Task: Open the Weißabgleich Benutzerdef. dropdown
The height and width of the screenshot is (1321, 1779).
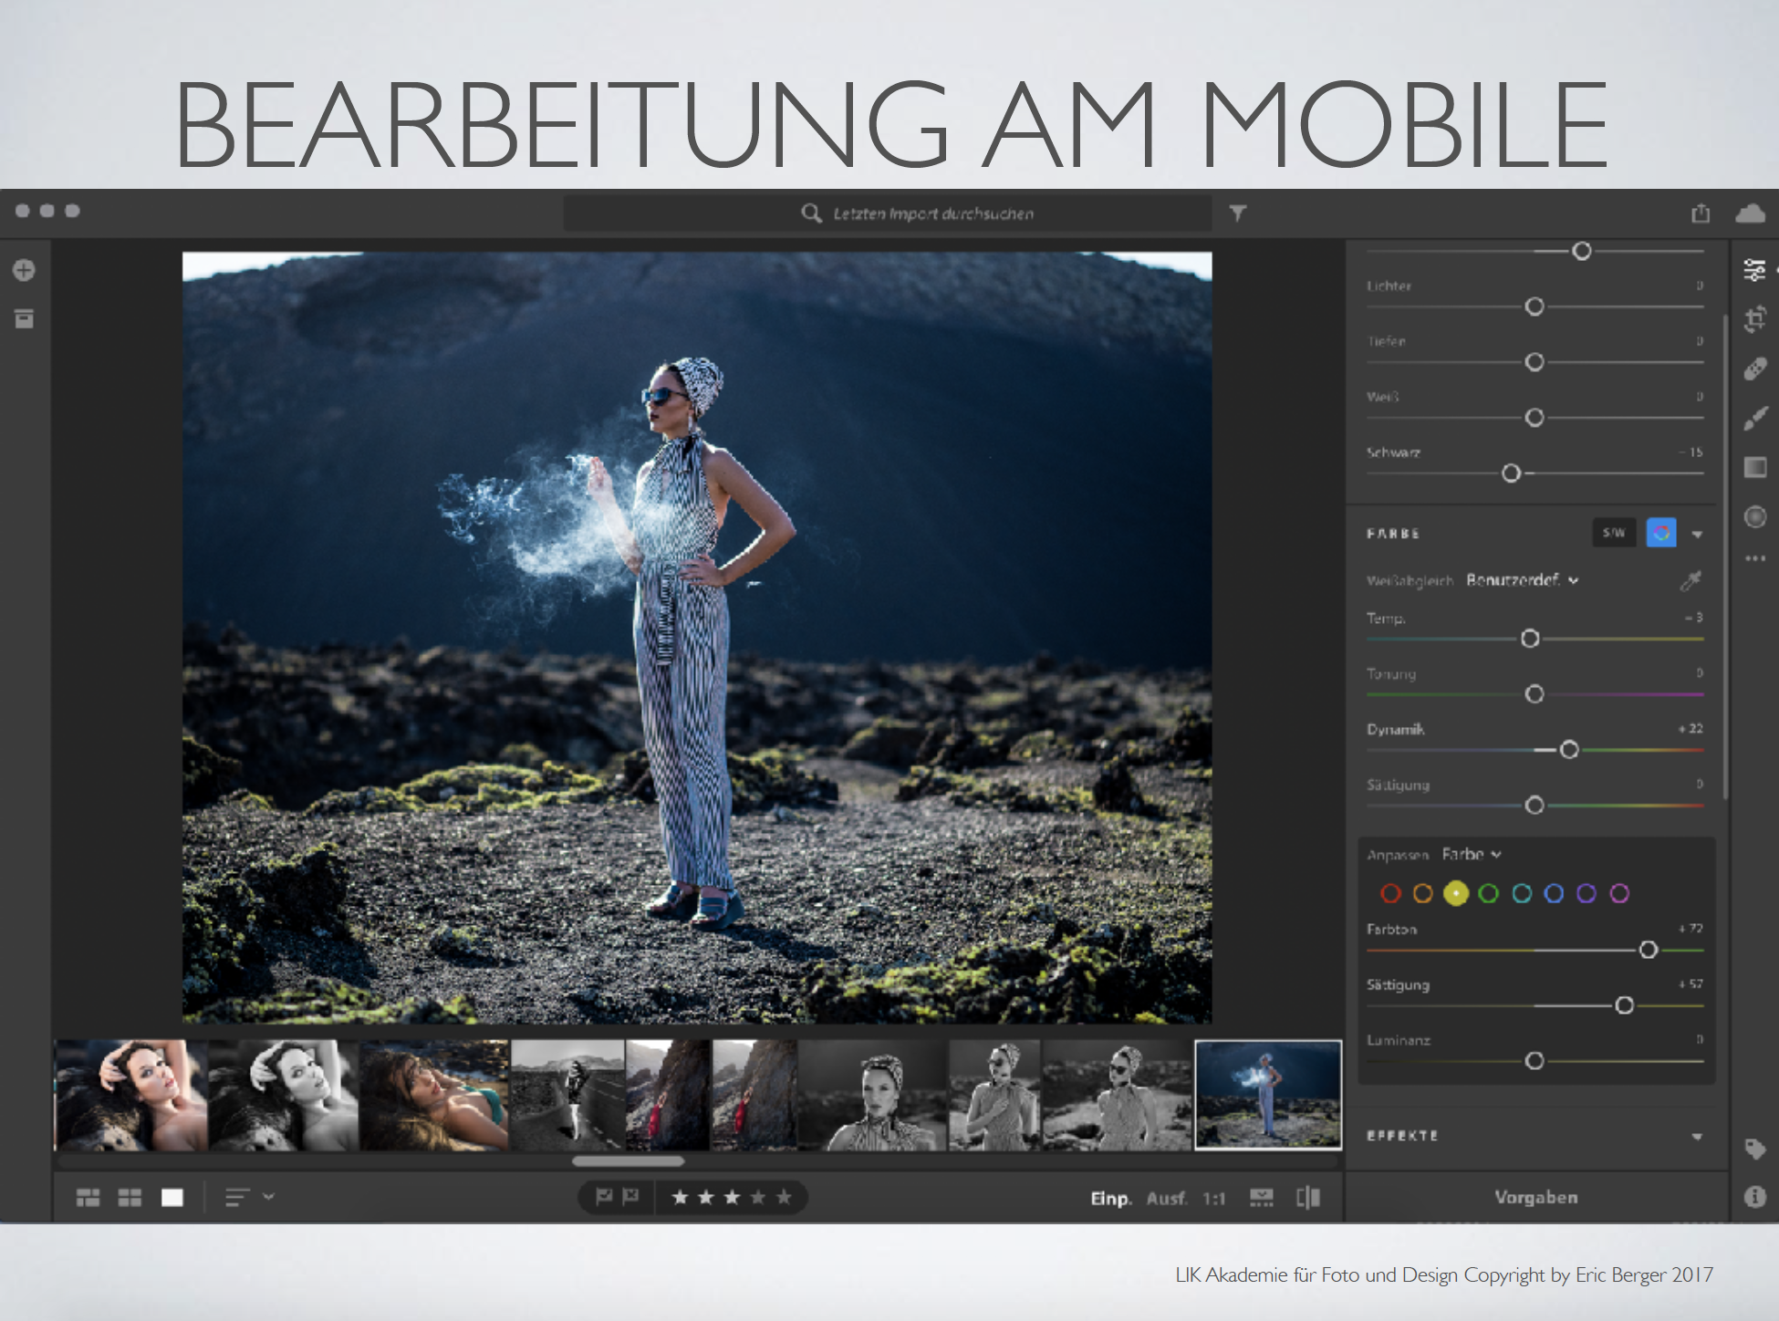Action: click(x=1522, y=580)
